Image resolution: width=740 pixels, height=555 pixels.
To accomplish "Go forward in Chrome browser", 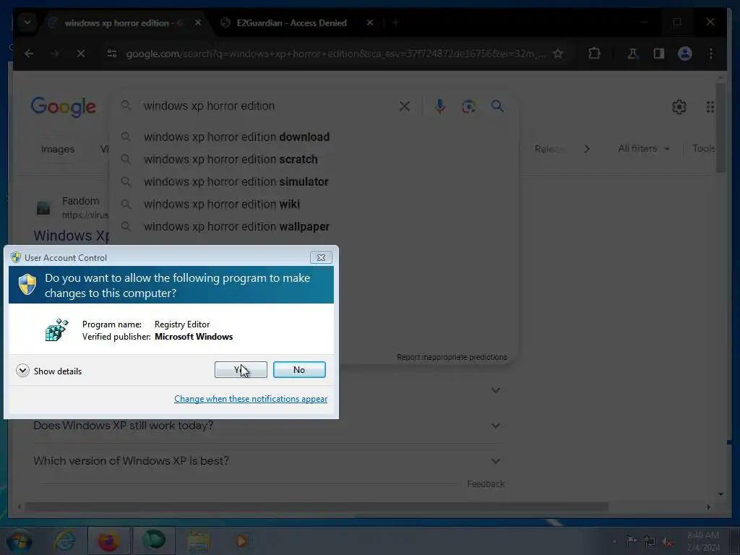I will [x=55, y=53].
